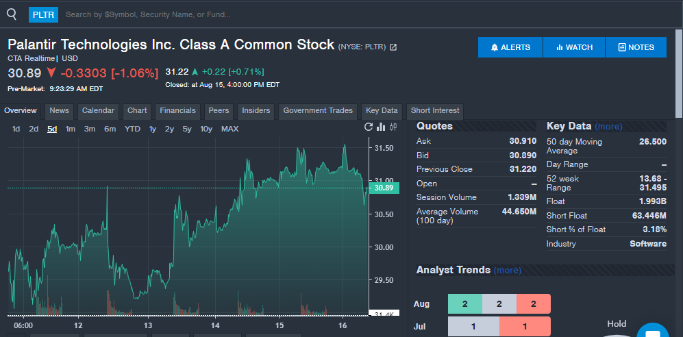
Task: Click the Closed at Aug 15 timestamp
Action: coord(222,85)
